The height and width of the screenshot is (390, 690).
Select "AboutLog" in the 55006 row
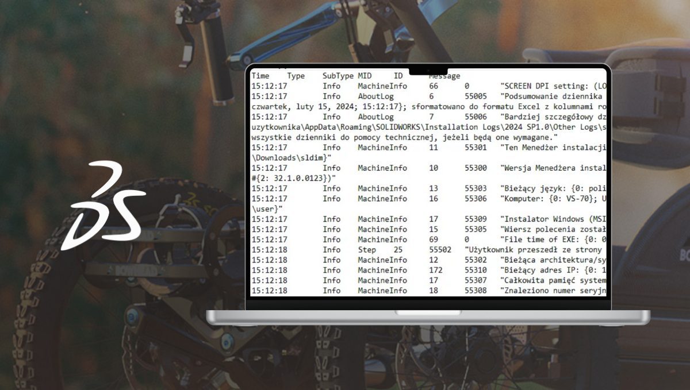tap(376, 117)
